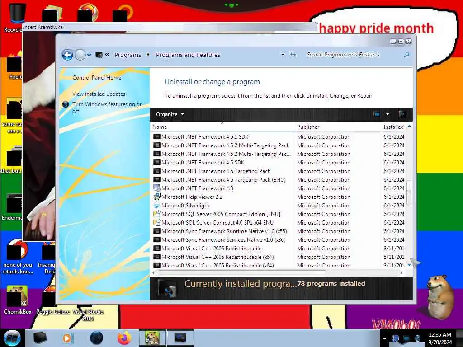Image resolution: width=463 pixels, height=347 pixels.
Task: Open Control Panel Home link
Action: tap(97, 78)
